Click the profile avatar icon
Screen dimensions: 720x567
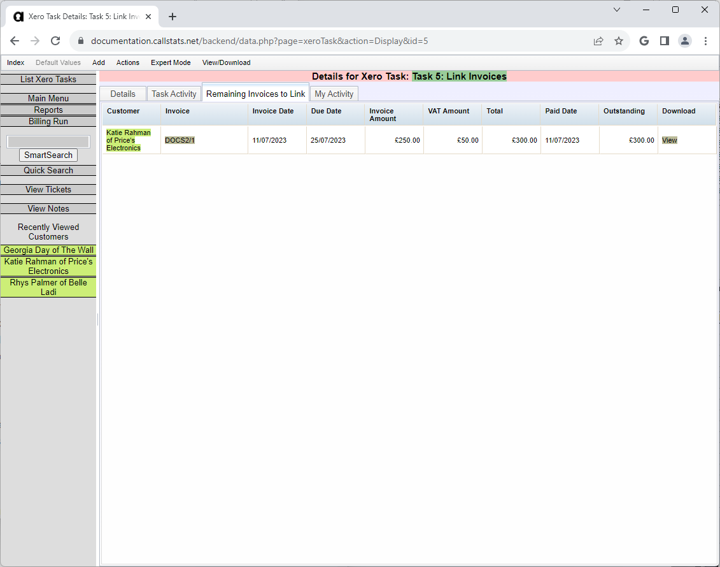point(685,40)
